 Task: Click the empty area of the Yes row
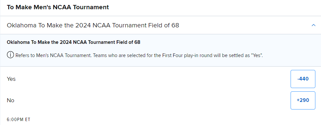tap(151, 79)
